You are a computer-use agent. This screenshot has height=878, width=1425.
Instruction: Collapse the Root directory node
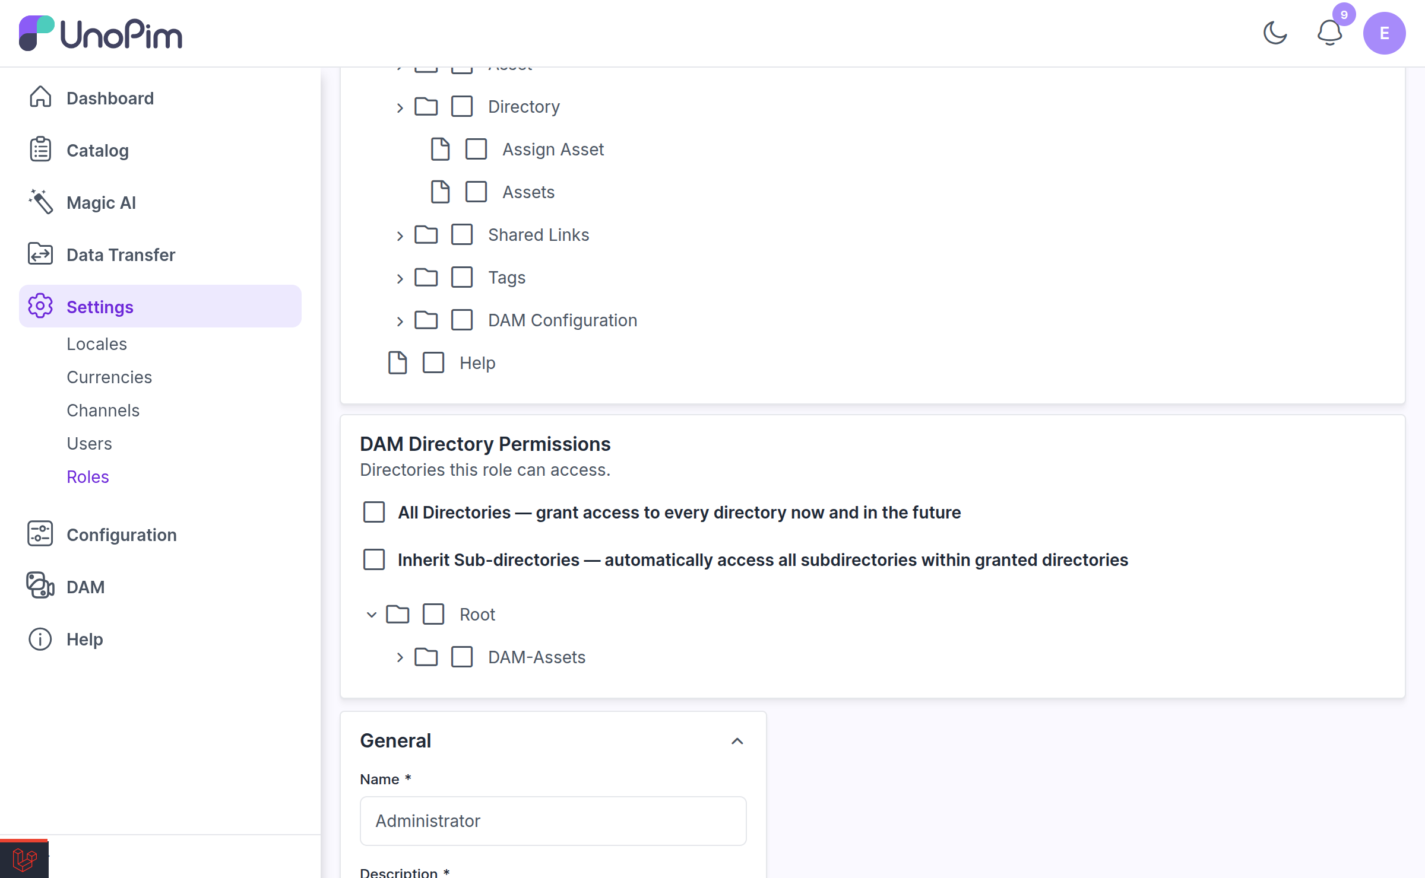click(x=372, y=615)
